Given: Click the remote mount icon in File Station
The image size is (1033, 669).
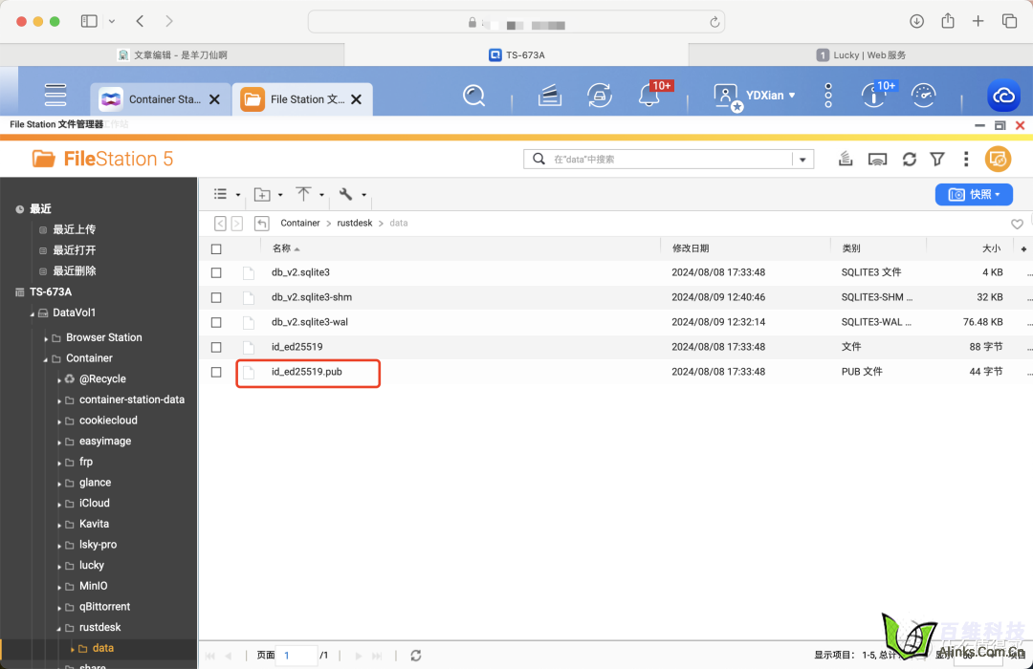Looking at the screenshot, I should (x=878, y=160).
